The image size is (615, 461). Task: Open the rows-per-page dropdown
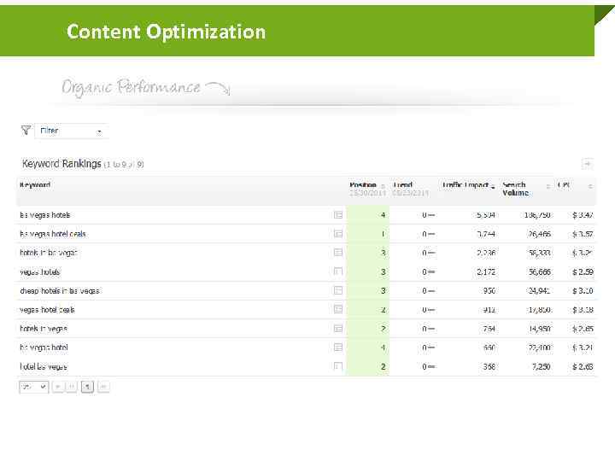click(x=33, y=387)
